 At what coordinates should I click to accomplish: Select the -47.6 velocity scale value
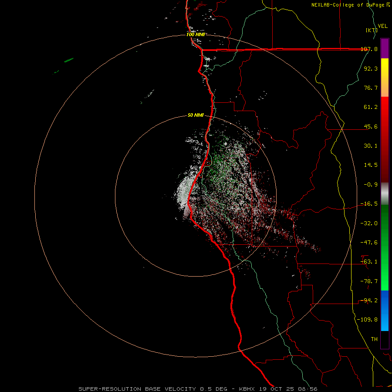click(369, 243)
